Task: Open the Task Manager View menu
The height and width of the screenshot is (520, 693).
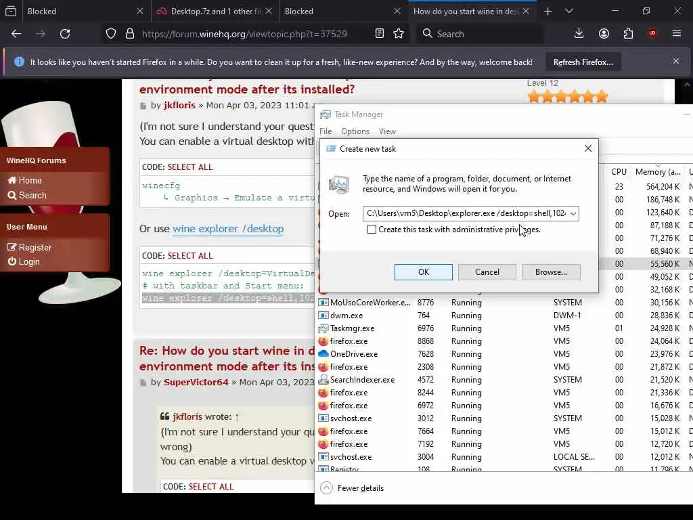Action: [387, 131]
